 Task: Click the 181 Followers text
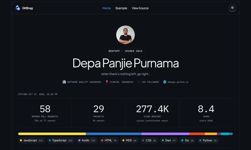[x=151, y=82]
